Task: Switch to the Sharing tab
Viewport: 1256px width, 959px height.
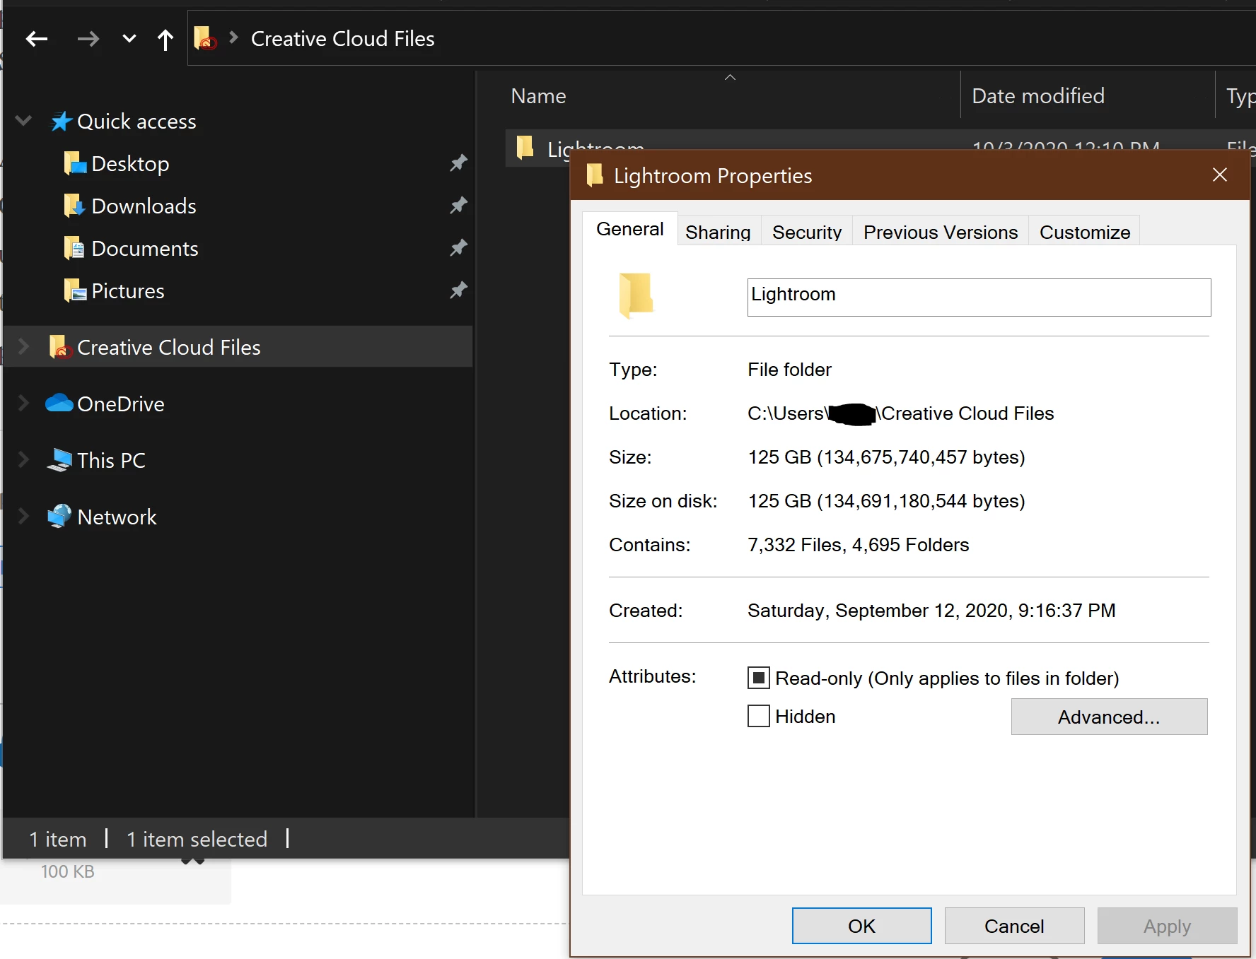Action: coord(718,233)
